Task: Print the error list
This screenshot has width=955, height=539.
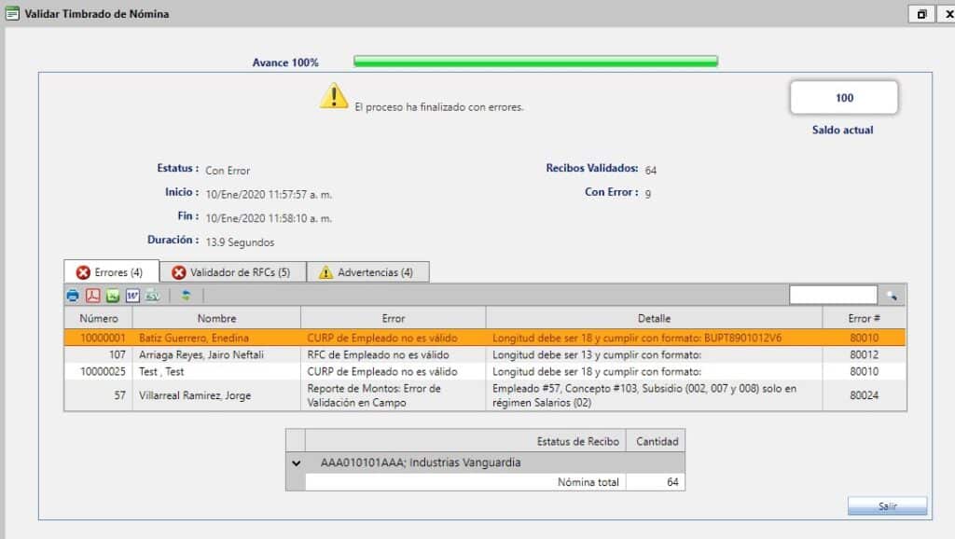Action: [73, 296]
